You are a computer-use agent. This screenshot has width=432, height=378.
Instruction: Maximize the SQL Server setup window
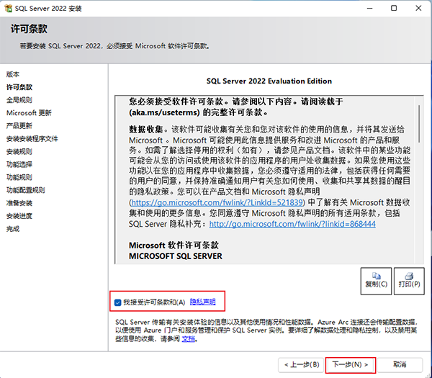pyautogui.click(x=394, y=8)
